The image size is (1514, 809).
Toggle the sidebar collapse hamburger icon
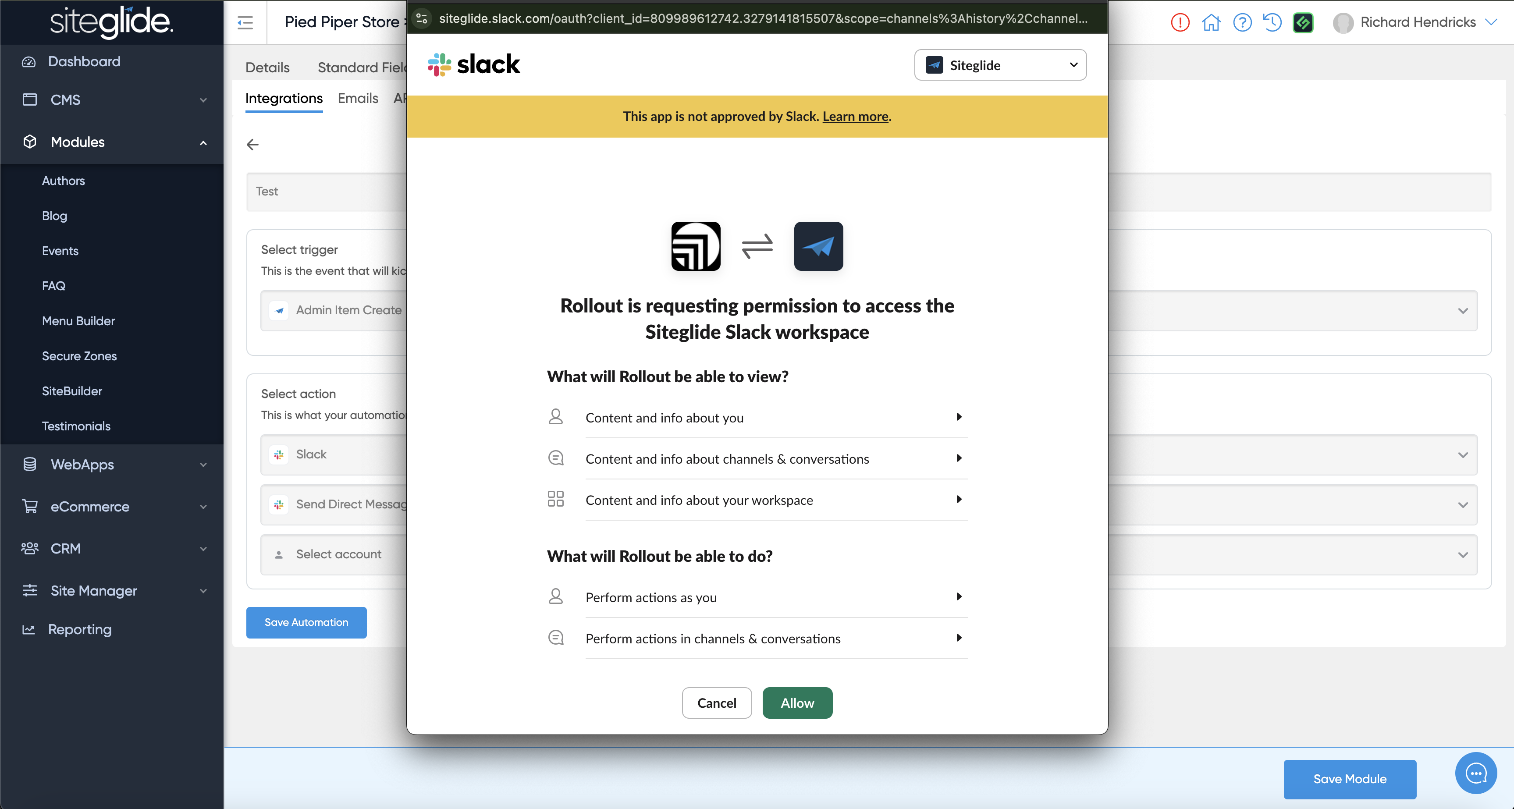point(245,22)
